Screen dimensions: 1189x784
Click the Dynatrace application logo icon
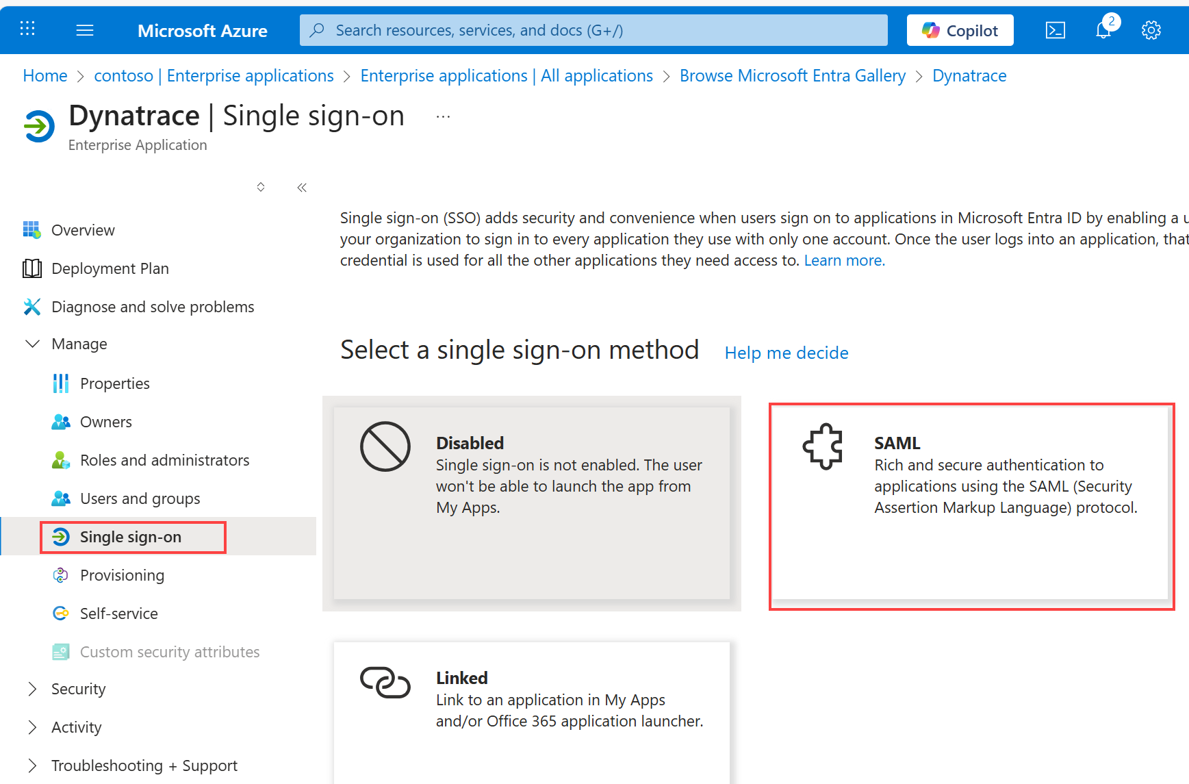point(39,126)
